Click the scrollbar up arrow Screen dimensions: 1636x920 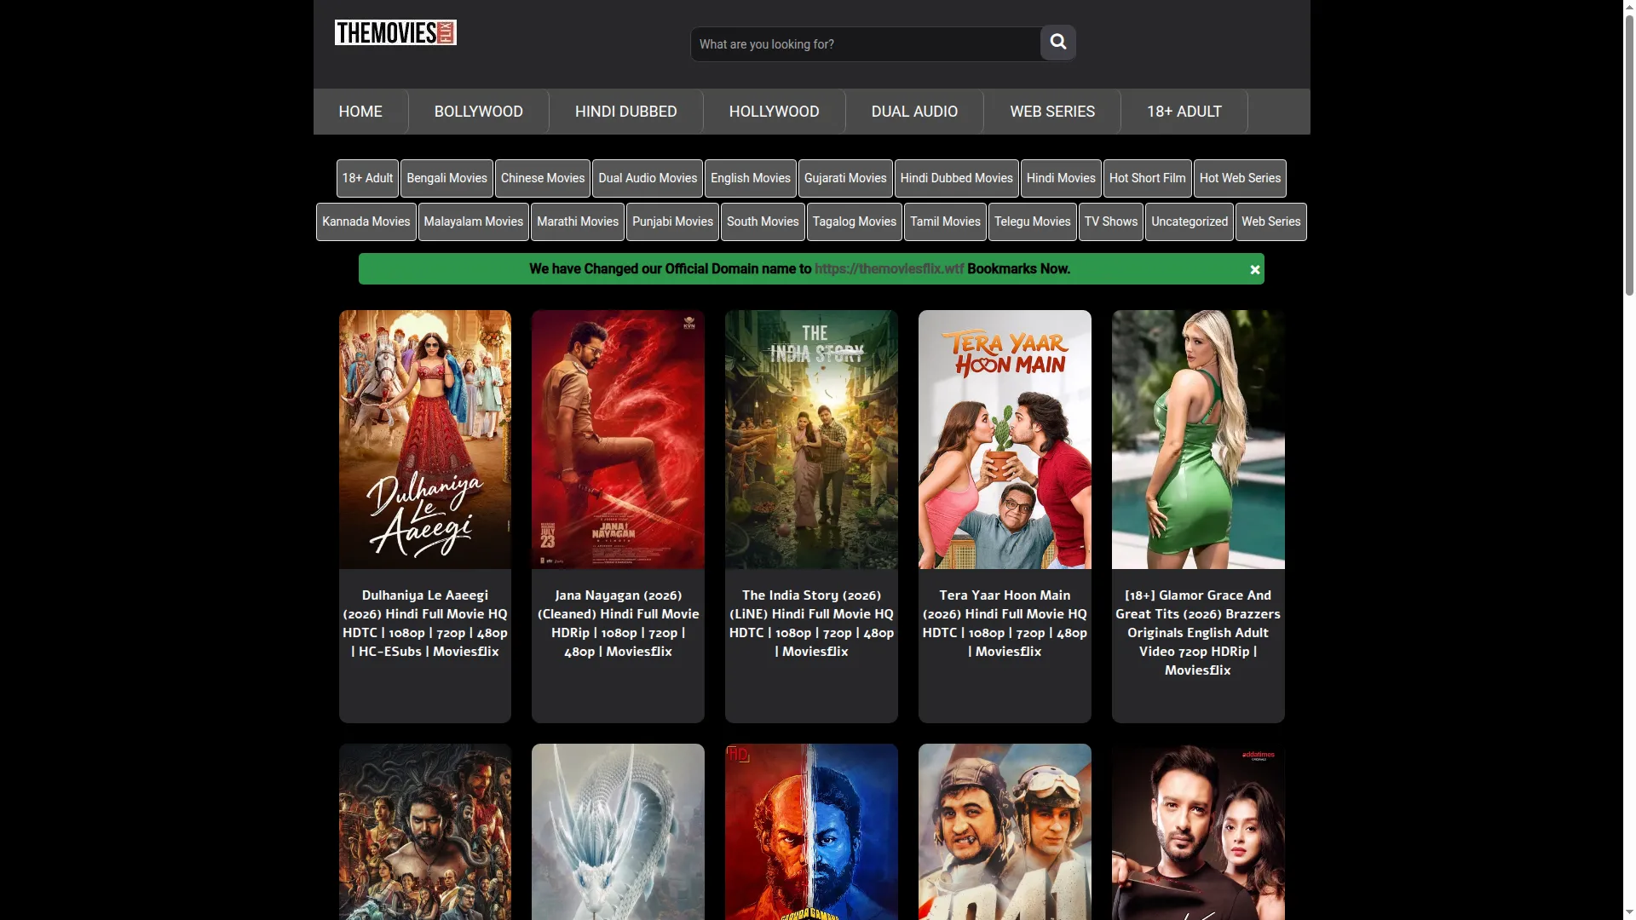[x=1629, y=6]
